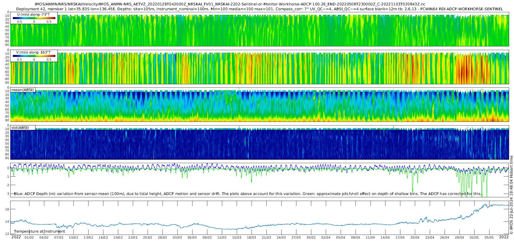The image size is (514, 242).
Task: Click the 19/02 date tick label
Action: click(x=118, y=237)
